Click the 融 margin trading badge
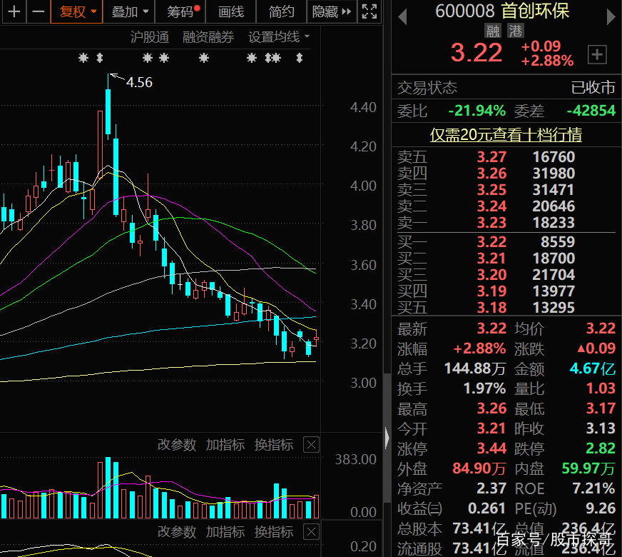622x557 pixels. pos(493,31)
